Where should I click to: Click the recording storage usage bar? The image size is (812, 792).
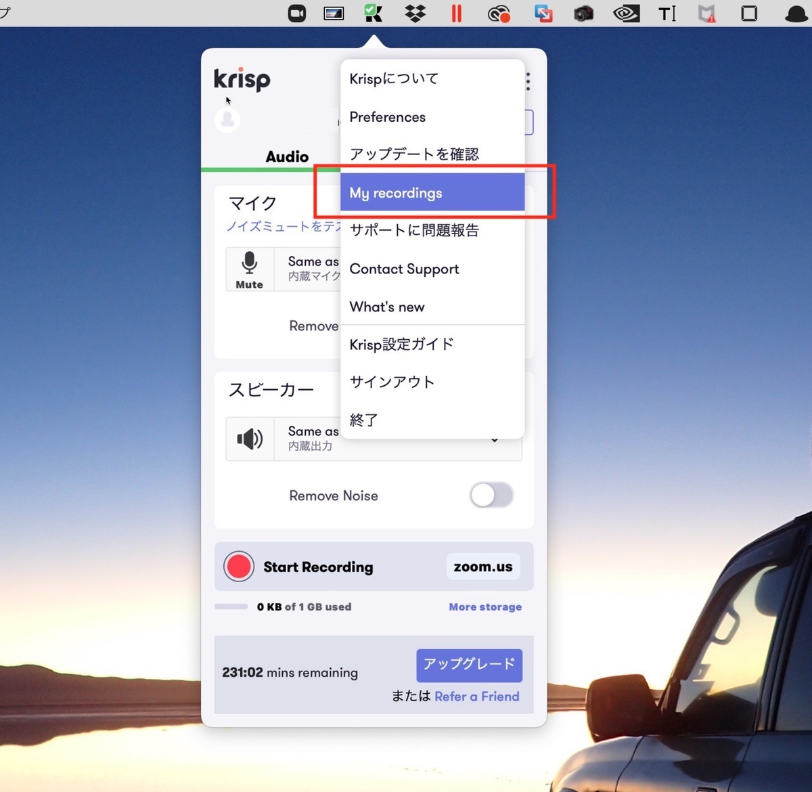click(231, 607)
